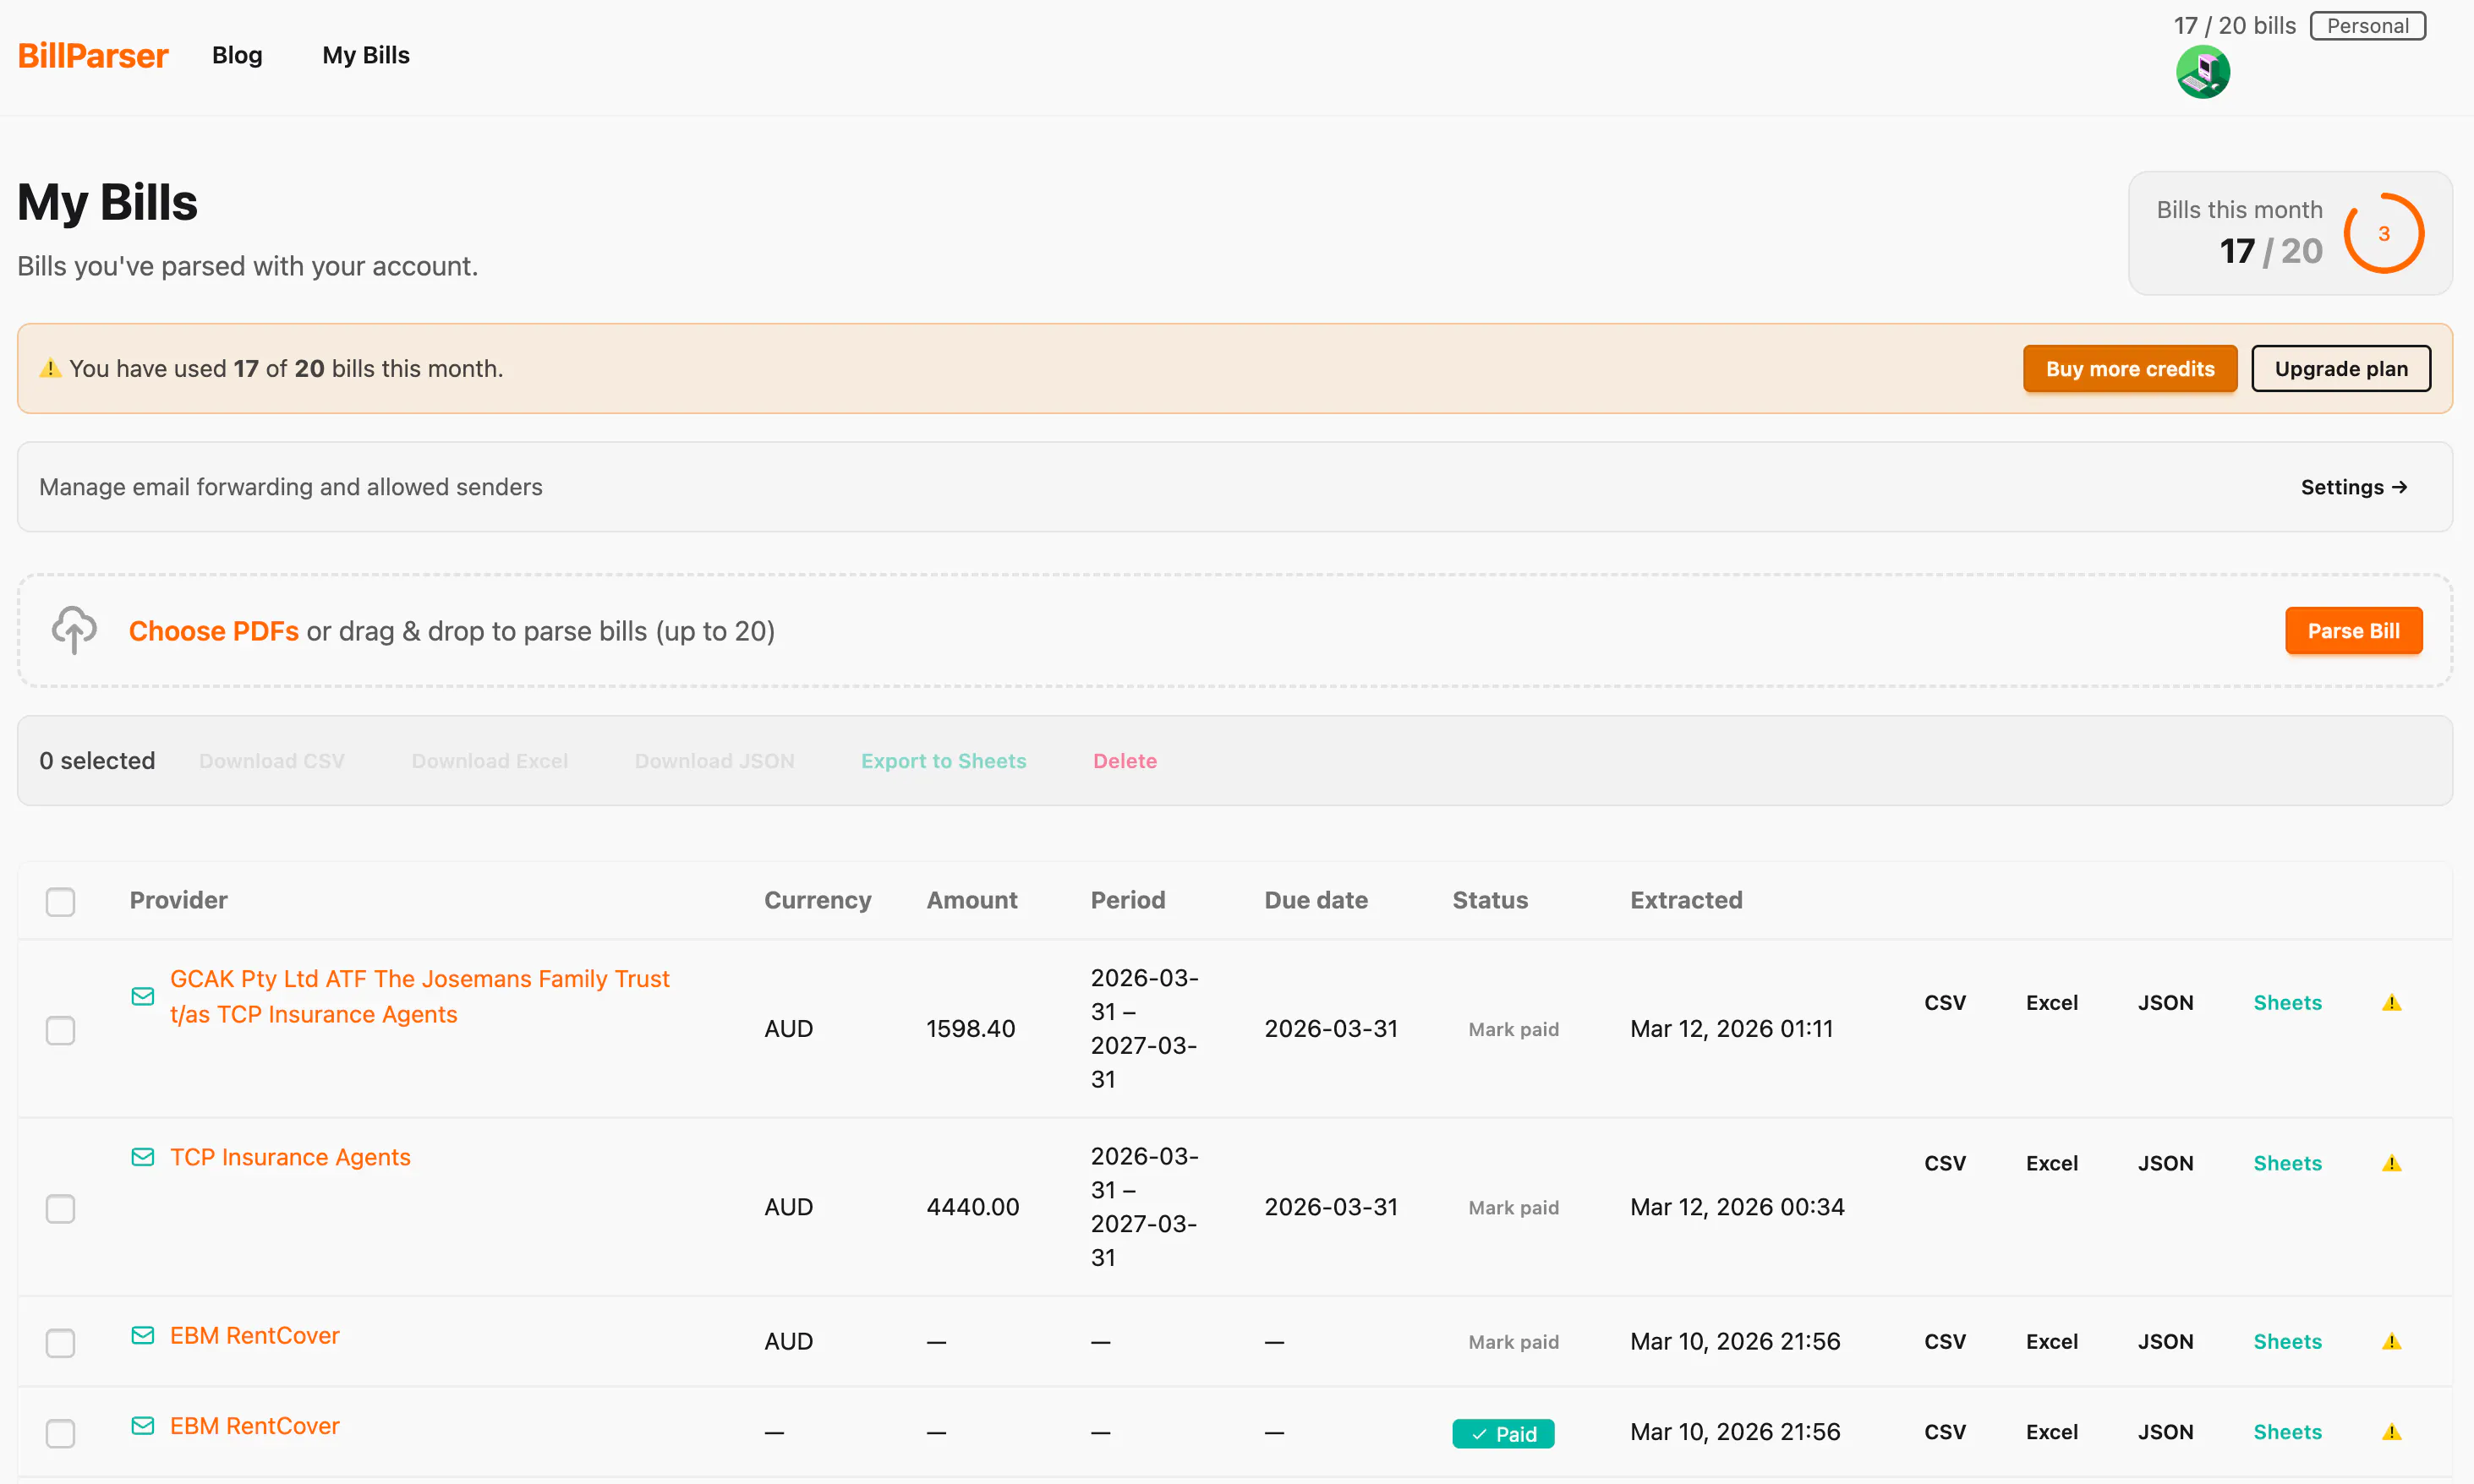Click Choose PDFs link
The width and height of the screenshot is (2474, 1484).
[x=213, y=631]
